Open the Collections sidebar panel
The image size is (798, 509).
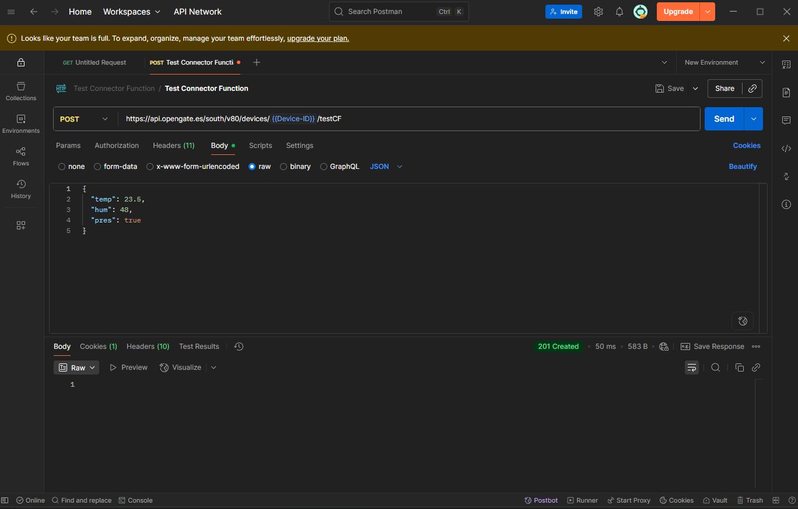tap(21, 91)
